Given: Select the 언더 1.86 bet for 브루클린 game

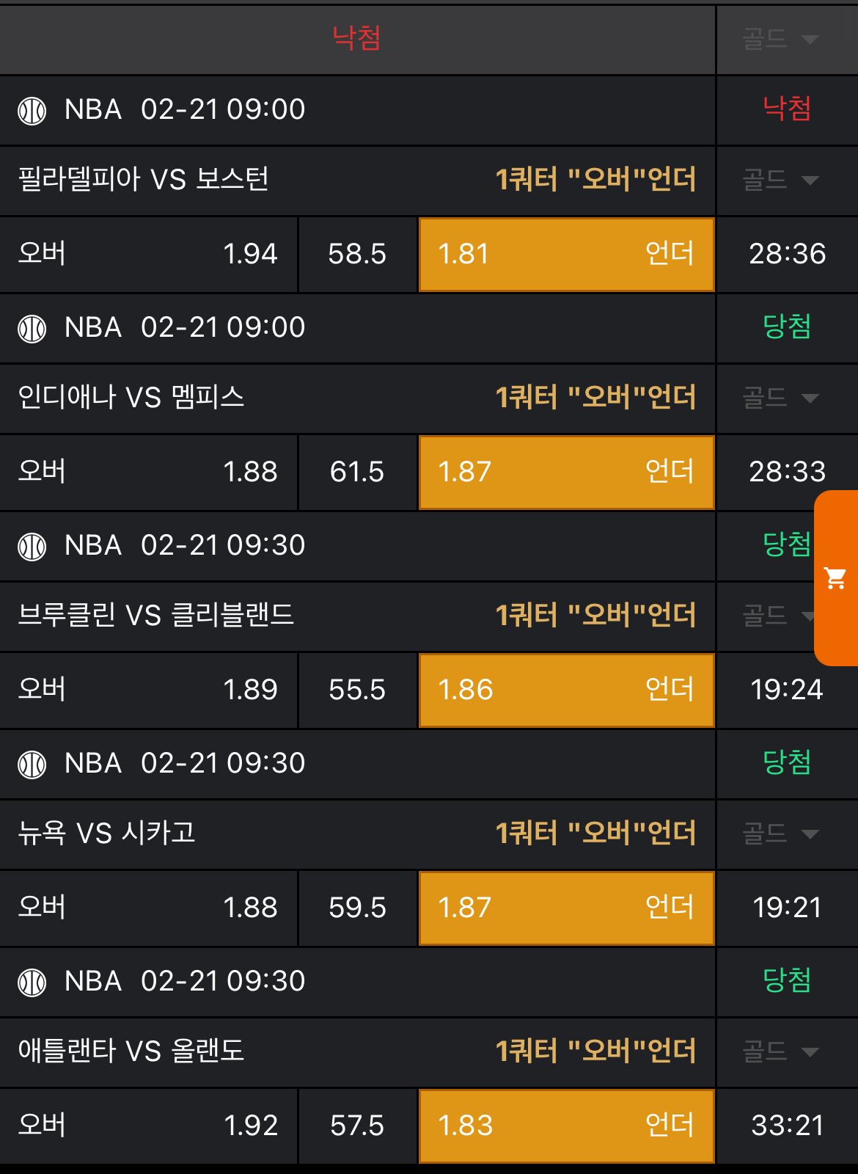Looking at the screenshot, I should coord(566,690).
